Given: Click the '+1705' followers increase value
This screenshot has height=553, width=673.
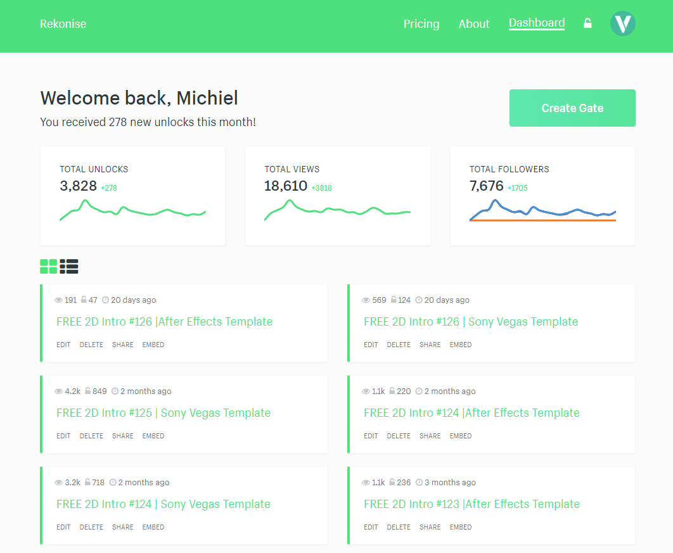Looking at the screenshot, I should coord(518,188).
